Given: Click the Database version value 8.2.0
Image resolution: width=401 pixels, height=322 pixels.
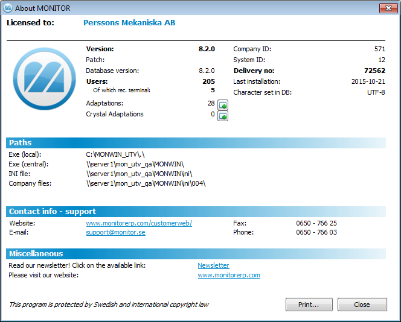Looking at the screenshot, I should [207, 71].
